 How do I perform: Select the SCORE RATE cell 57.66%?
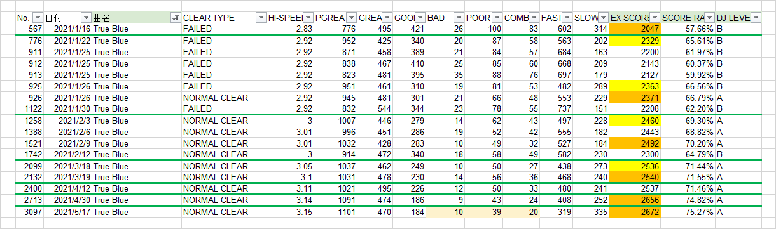[688, 29]
